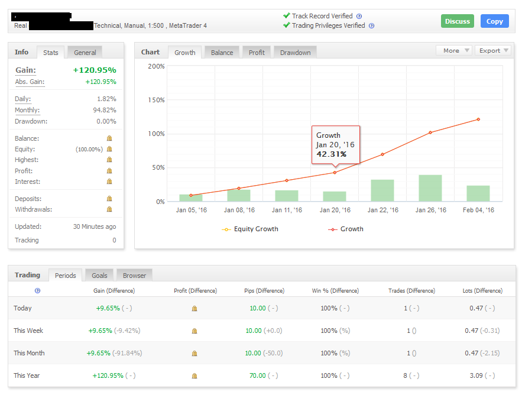Screen dimensions: 522x395
Task: Select the Goals tab in Trading
Action: (99, 276)
